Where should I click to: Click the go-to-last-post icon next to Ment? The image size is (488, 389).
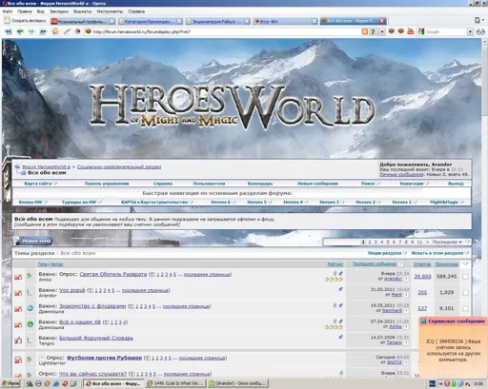coord(406,295)
